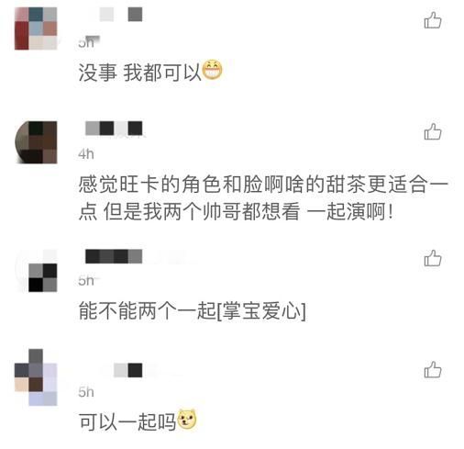Open the purple-beige avatar of fourth commenter

36,377
